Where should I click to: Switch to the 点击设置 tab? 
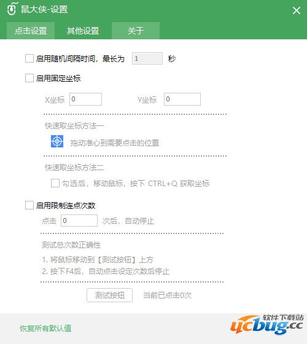31,31
